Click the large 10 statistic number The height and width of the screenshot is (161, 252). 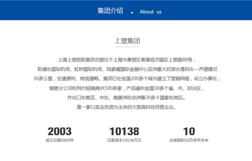[x=189, y=131]
